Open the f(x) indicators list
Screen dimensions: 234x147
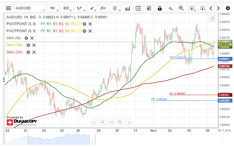click(x=103, y=8)
